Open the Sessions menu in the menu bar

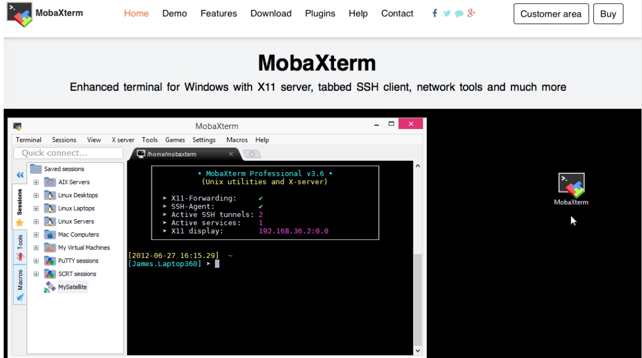pos(64,140)
